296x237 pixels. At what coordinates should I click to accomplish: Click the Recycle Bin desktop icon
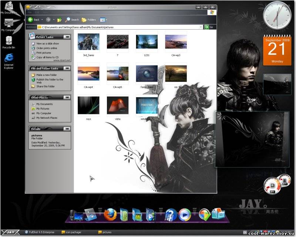click(x=9, y=42)
